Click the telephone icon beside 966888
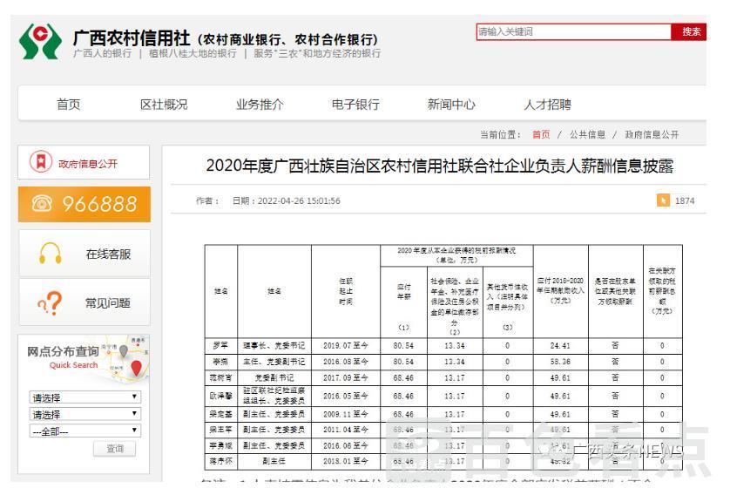This screenshot has height=502, width=730. (42, 204)
